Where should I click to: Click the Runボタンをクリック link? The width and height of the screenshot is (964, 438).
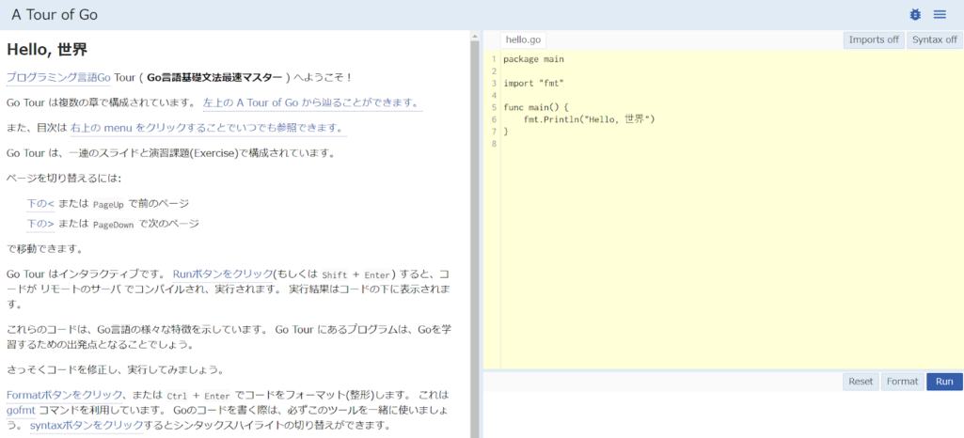coord(223,274)
